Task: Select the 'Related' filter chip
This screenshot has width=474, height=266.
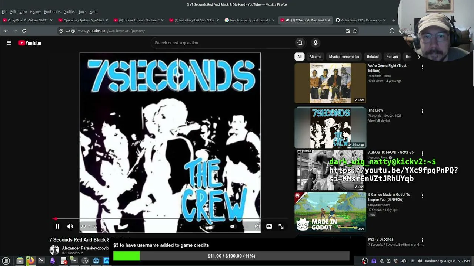Action: 373,57
